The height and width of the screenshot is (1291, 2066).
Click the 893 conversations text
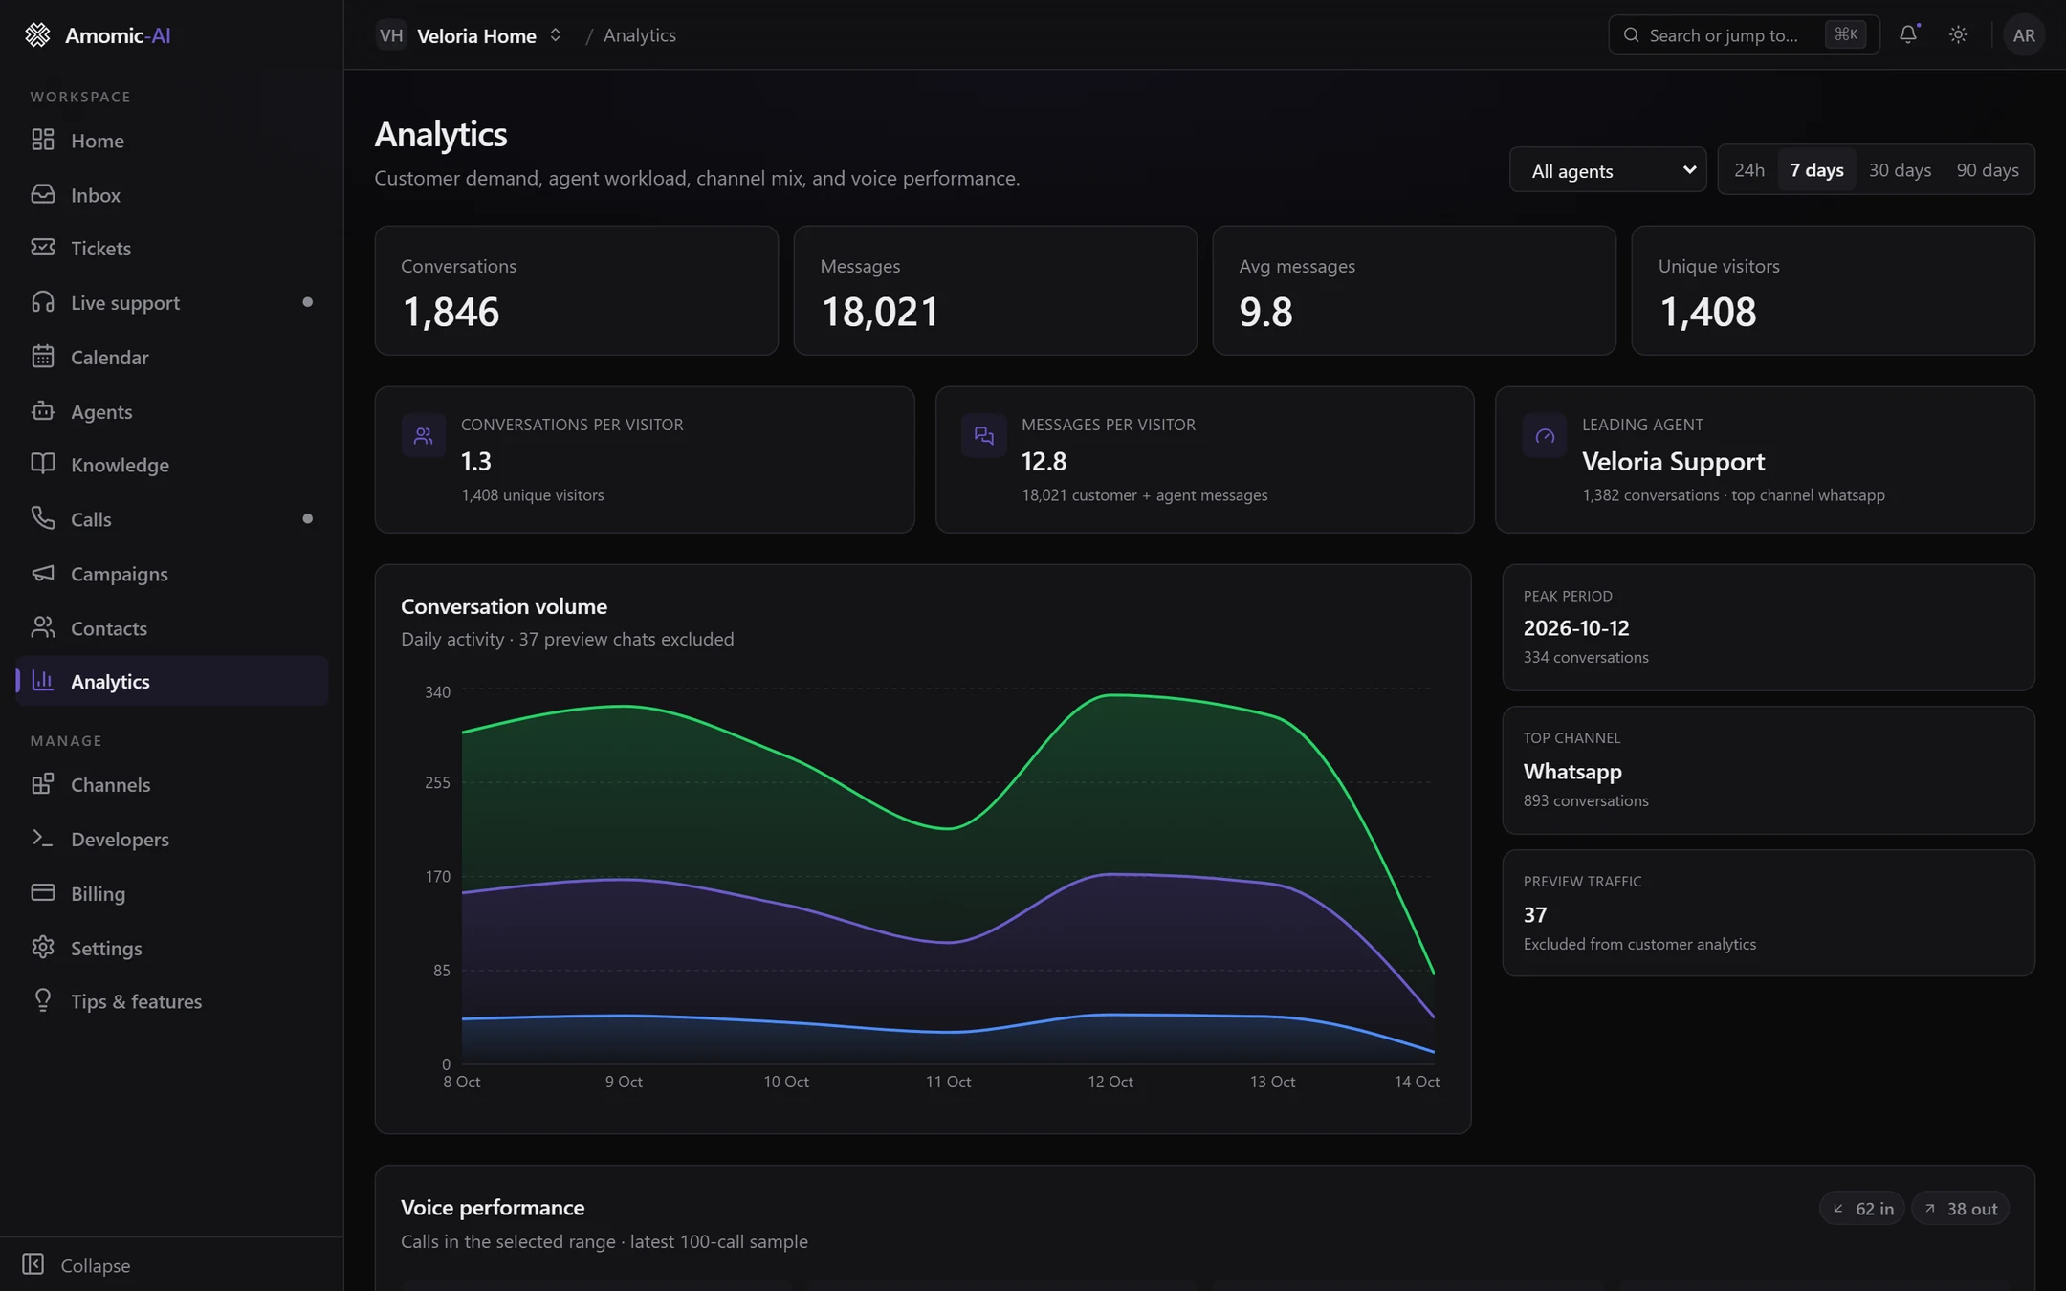point(1586,800)
